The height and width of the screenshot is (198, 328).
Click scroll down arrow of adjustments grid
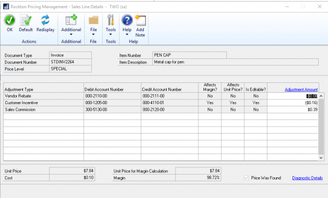coord(321,158)
